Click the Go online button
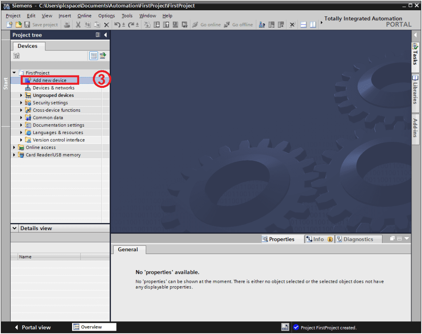Screen dimensions: 422x334 pos(206,25)
